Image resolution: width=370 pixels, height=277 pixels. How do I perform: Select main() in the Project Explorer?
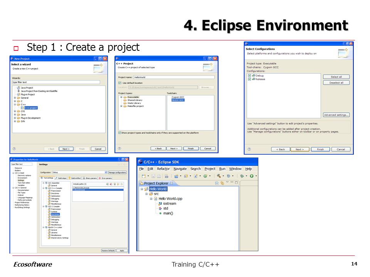(x=168, y=213)
